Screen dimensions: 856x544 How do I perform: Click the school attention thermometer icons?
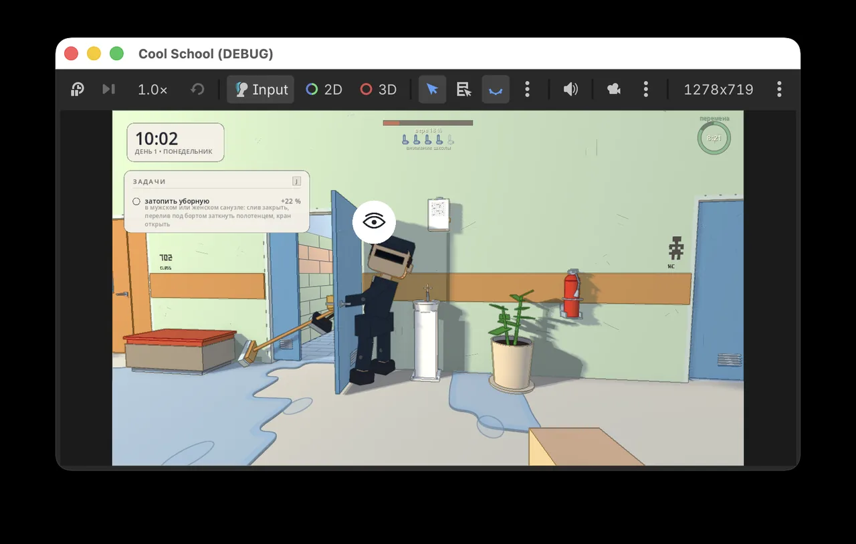pos(428,139)
